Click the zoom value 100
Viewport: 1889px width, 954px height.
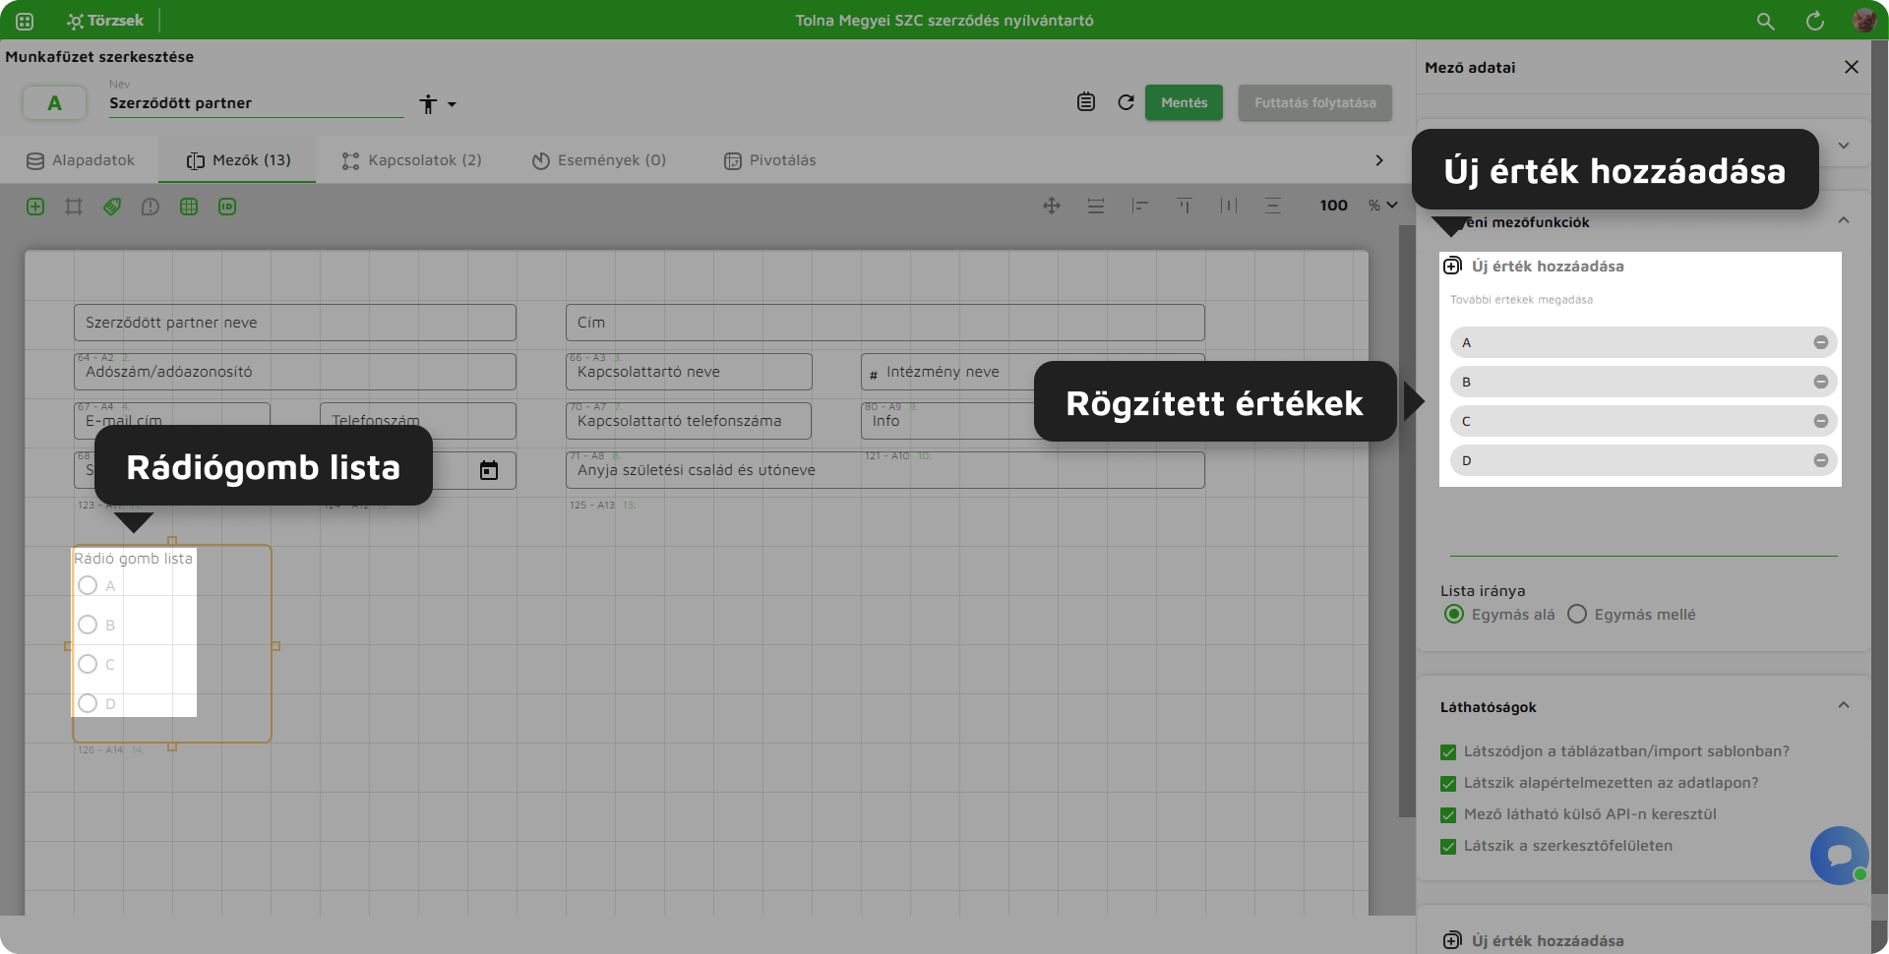(x=1334, y=206)
